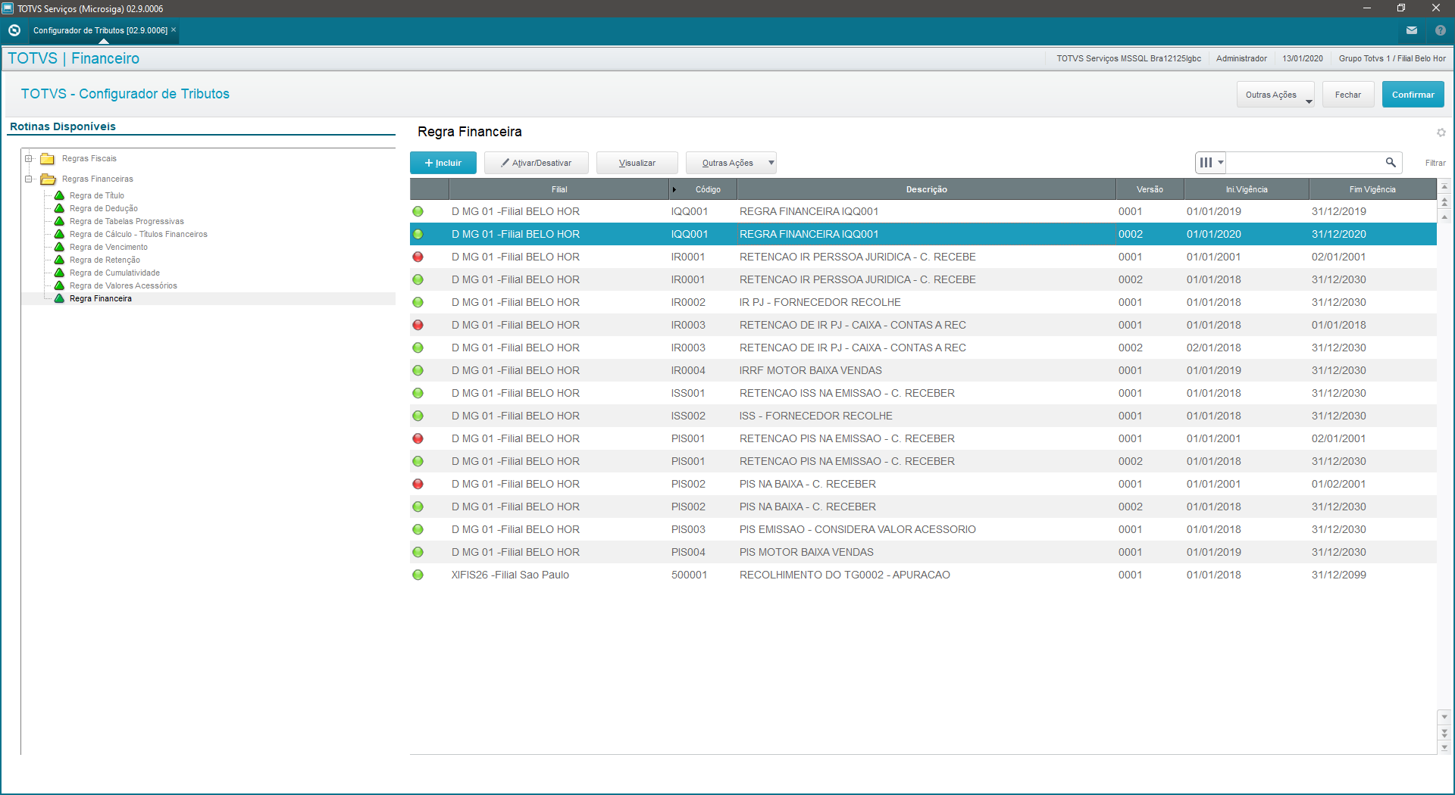
Task: Click the Regra de Título triangle icon
Action: tap(59, 195)
